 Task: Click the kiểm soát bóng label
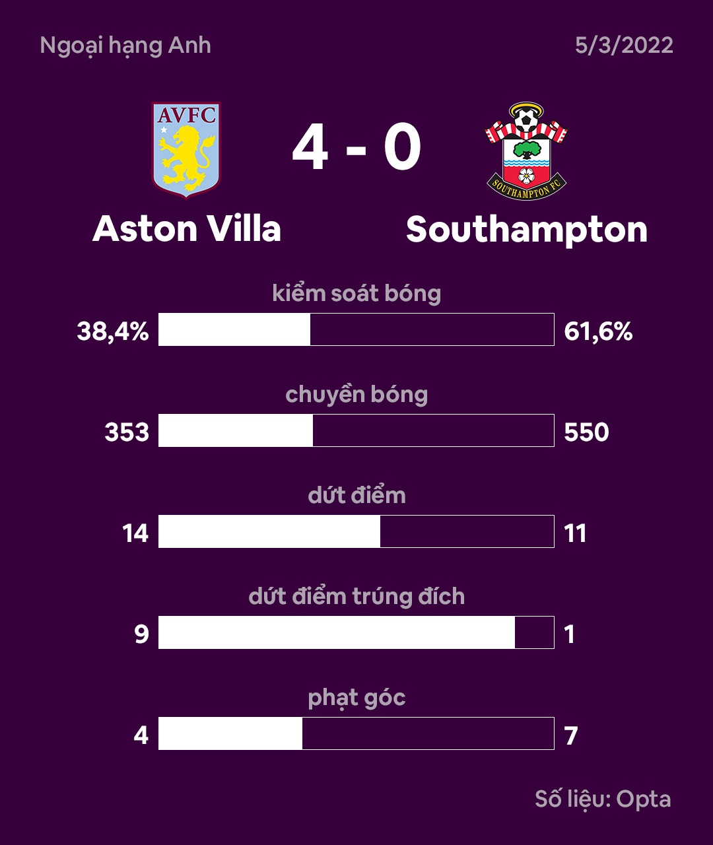356,293
